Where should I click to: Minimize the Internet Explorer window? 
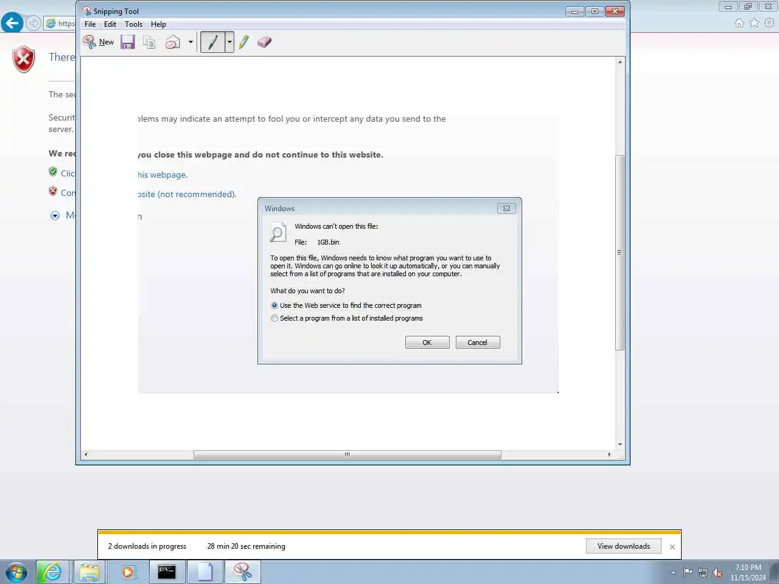coord(728,7)
